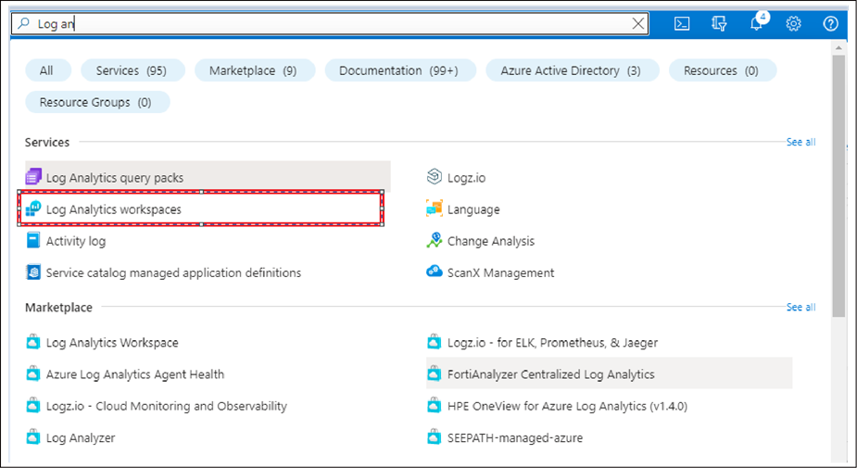Click the Change Analysis icon

pos(434,241)
